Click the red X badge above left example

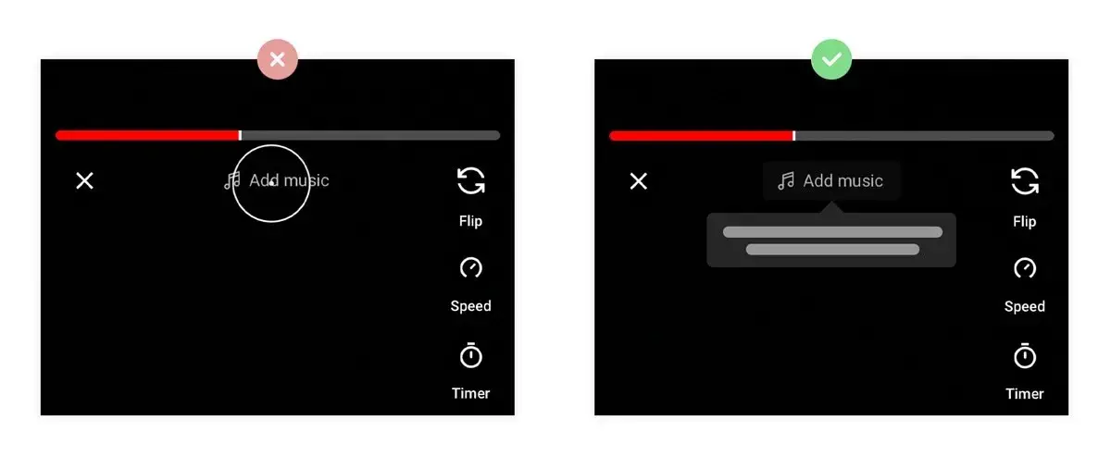278,59
